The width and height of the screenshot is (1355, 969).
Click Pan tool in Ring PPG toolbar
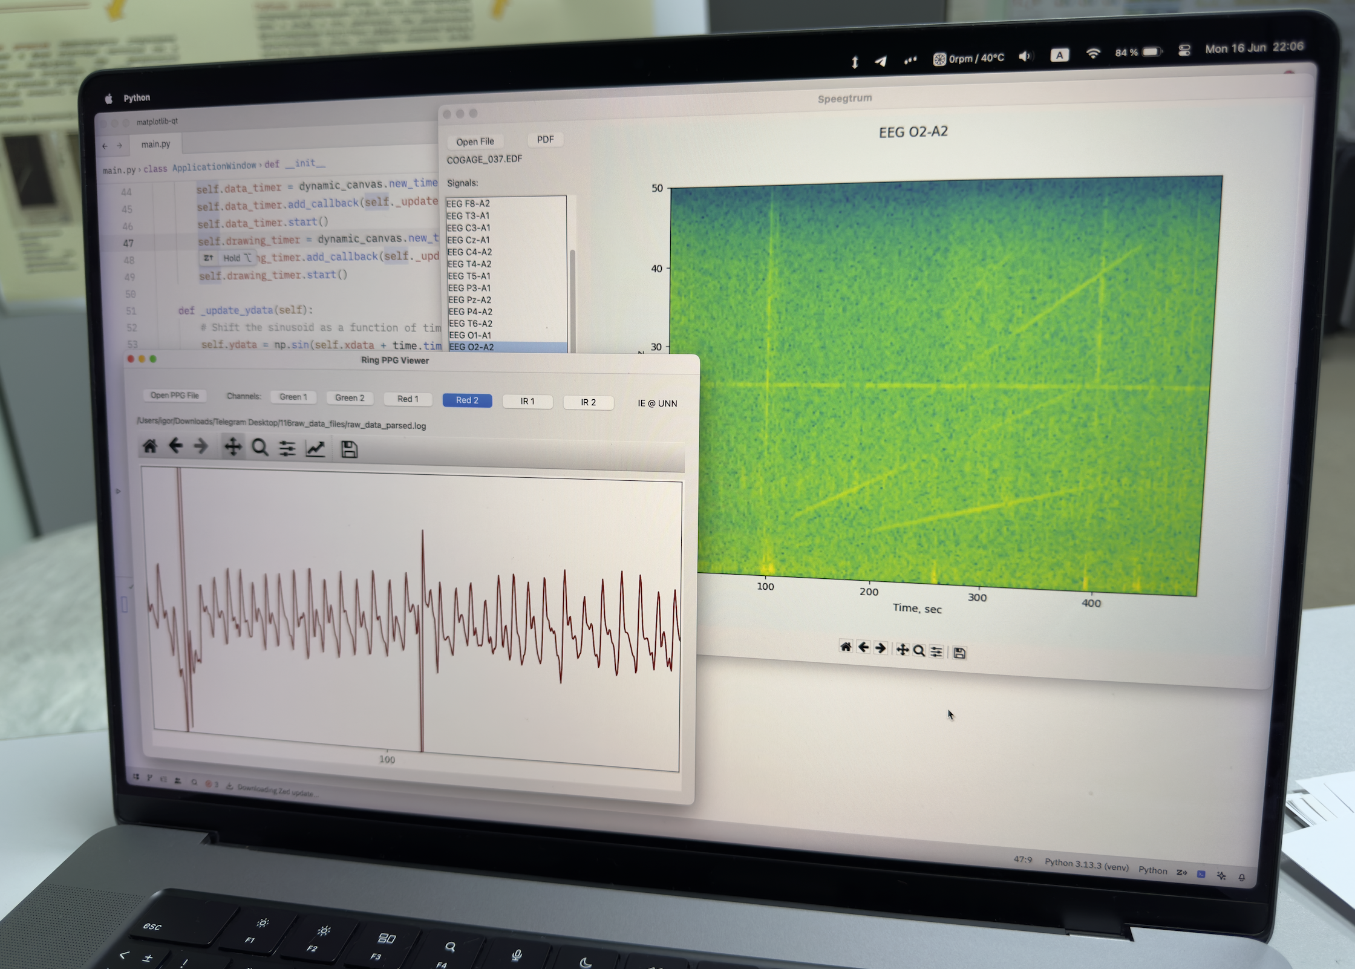(233, 447)
